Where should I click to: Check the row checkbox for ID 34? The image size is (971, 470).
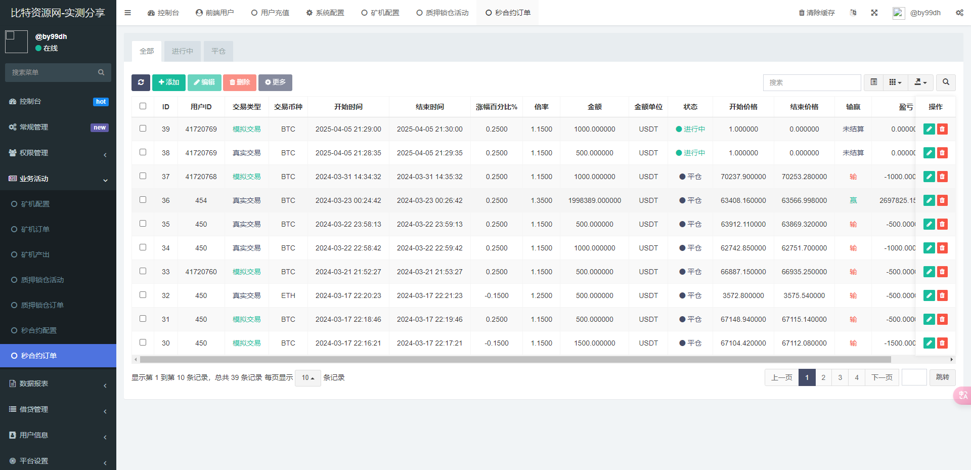click(x=143, y=247)
